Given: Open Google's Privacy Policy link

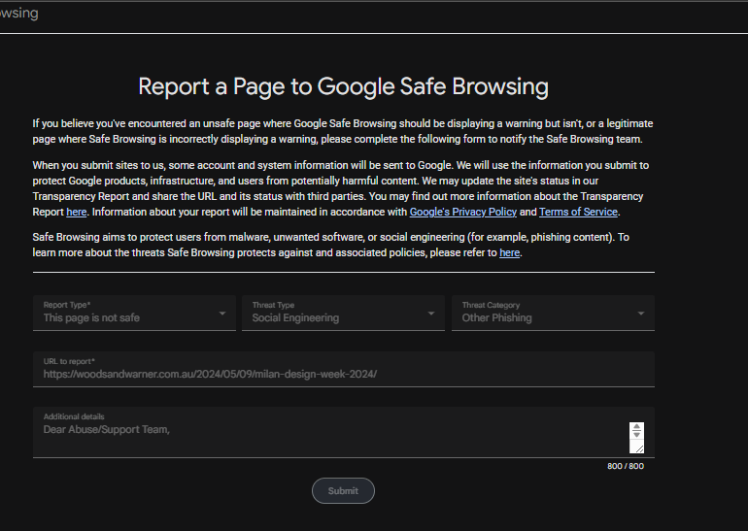Looking at the screenshot, I should 462,212.
